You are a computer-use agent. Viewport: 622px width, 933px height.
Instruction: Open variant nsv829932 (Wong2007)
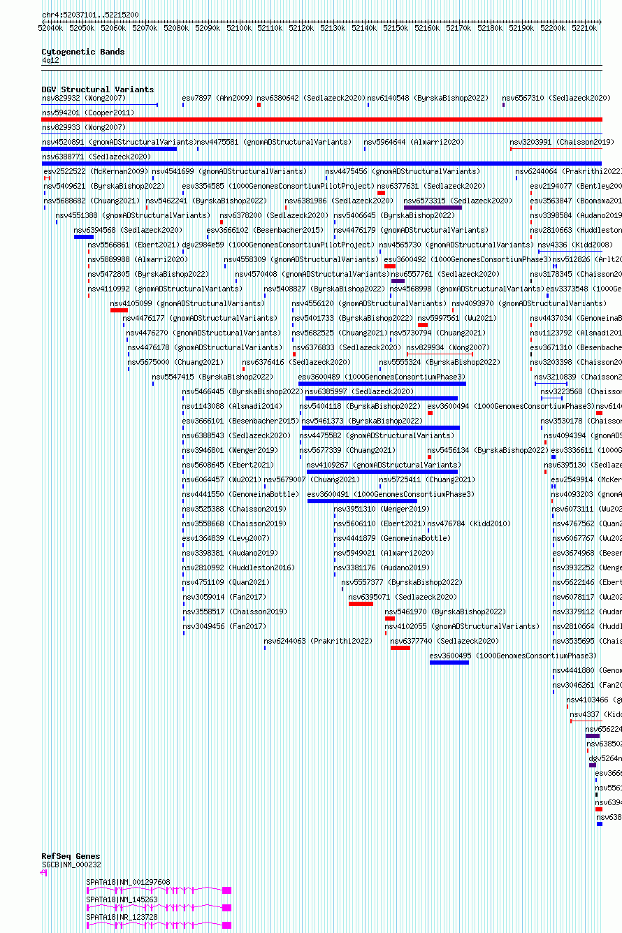coord(84,98)
